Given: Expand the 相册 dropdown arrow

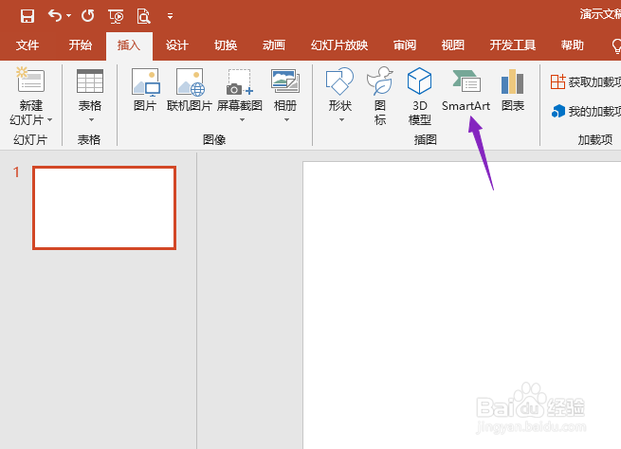Looking at the screenshot, I should pos(286,119).
